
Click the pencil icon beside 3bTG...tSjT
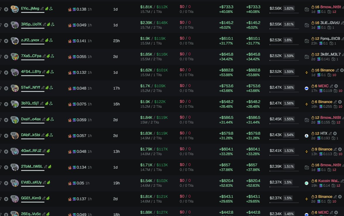click(x=42, y=103)
